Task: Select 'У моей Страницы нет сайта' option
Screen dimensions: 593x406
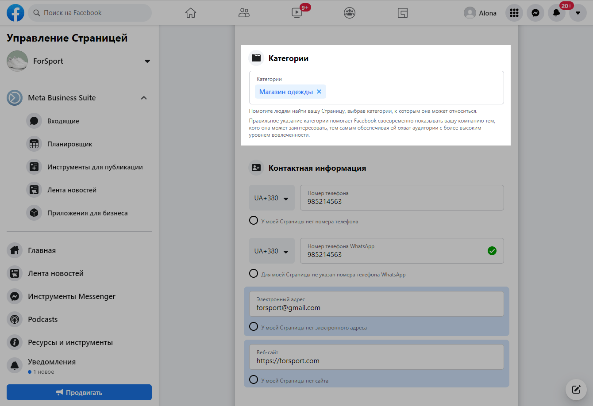Action: 254,379
